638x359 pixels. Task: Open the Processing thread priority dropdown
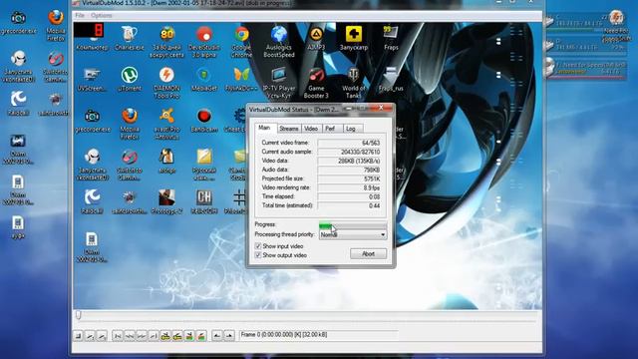point(352,235)
